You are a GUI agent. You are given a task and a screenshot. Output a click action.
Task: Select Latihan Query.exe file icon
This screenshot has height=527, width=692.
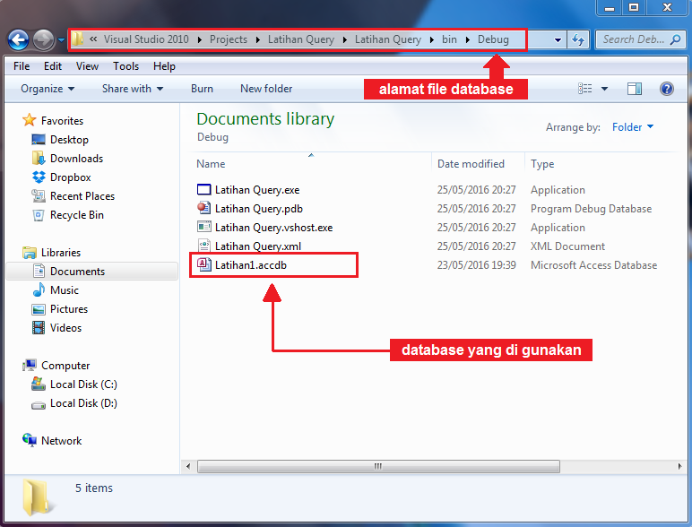click(x=203, y=189)
